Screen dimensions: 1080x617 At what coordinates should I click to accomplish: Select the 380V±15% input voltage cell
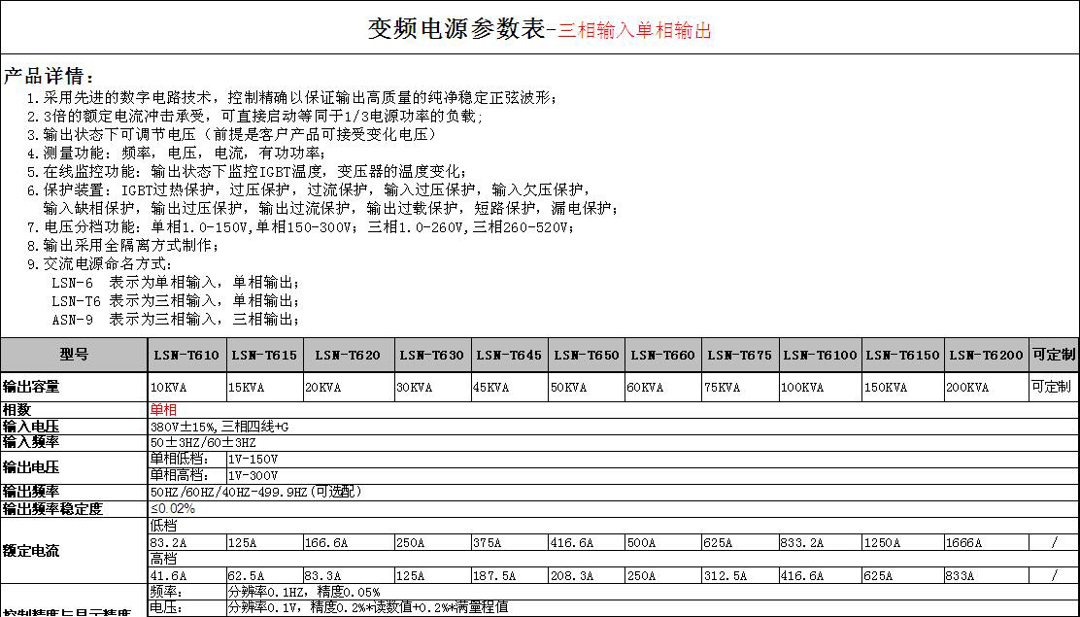[x=219, y=427]
